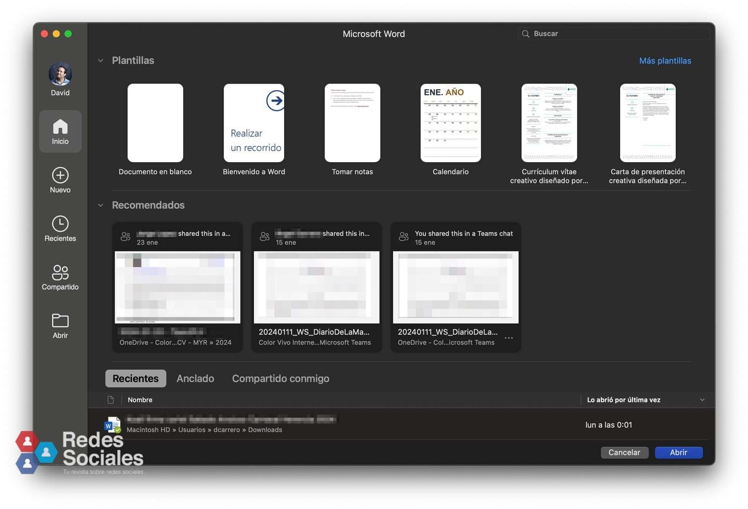
Task: Switch to the Anclado tab
Action: coord(195,379)
